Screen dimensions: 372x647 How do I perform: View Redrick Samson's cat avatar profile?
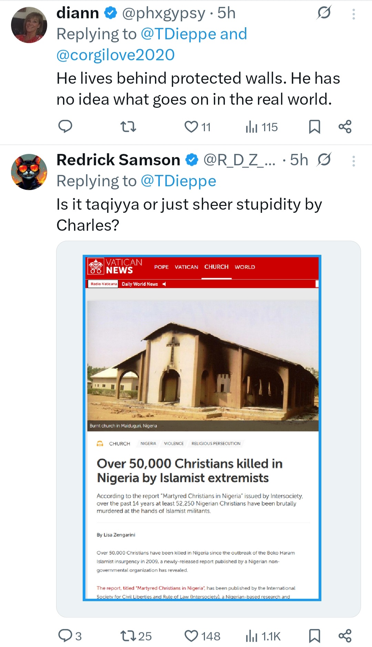click(29, 172)
